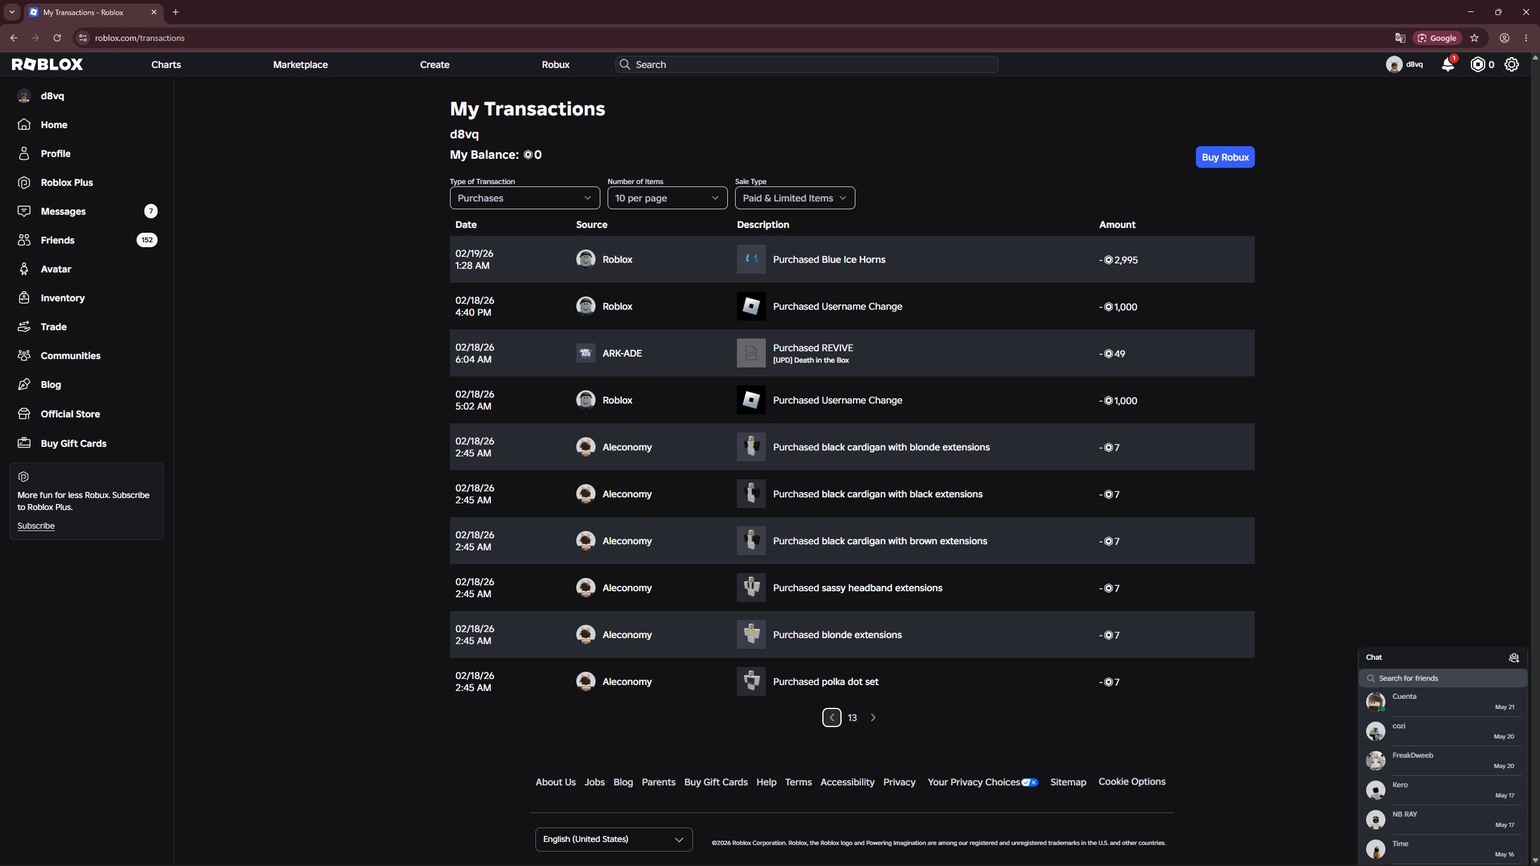Open the chat new group icon
This screenshot has height=866, width=1540.
(x=1514, y=657)
